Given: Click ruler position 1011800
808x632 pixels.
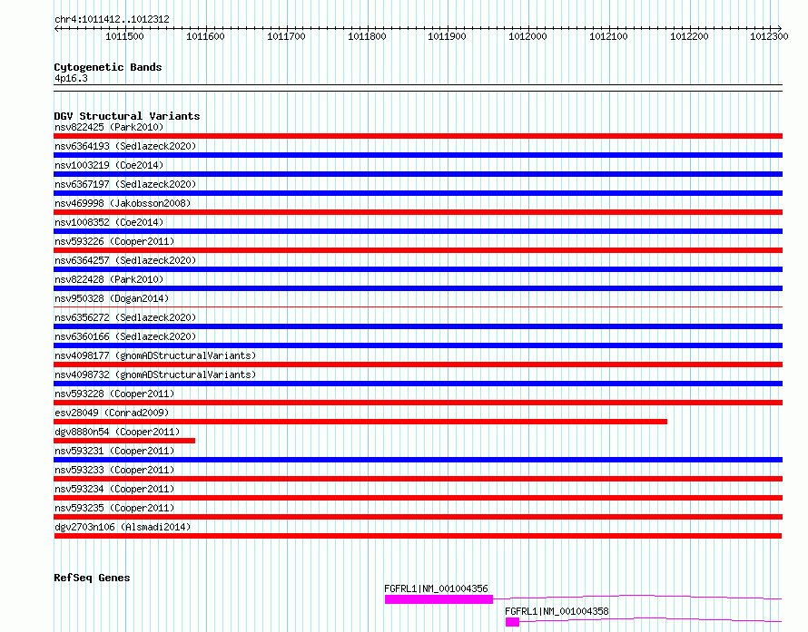Looking at the screenshot, I should tap(367, 36).
